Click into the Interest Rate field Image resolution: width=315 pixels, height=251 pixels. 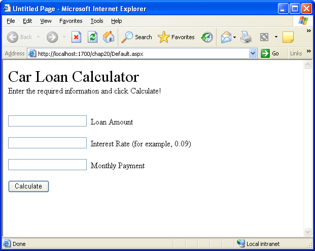pos(48,143)
